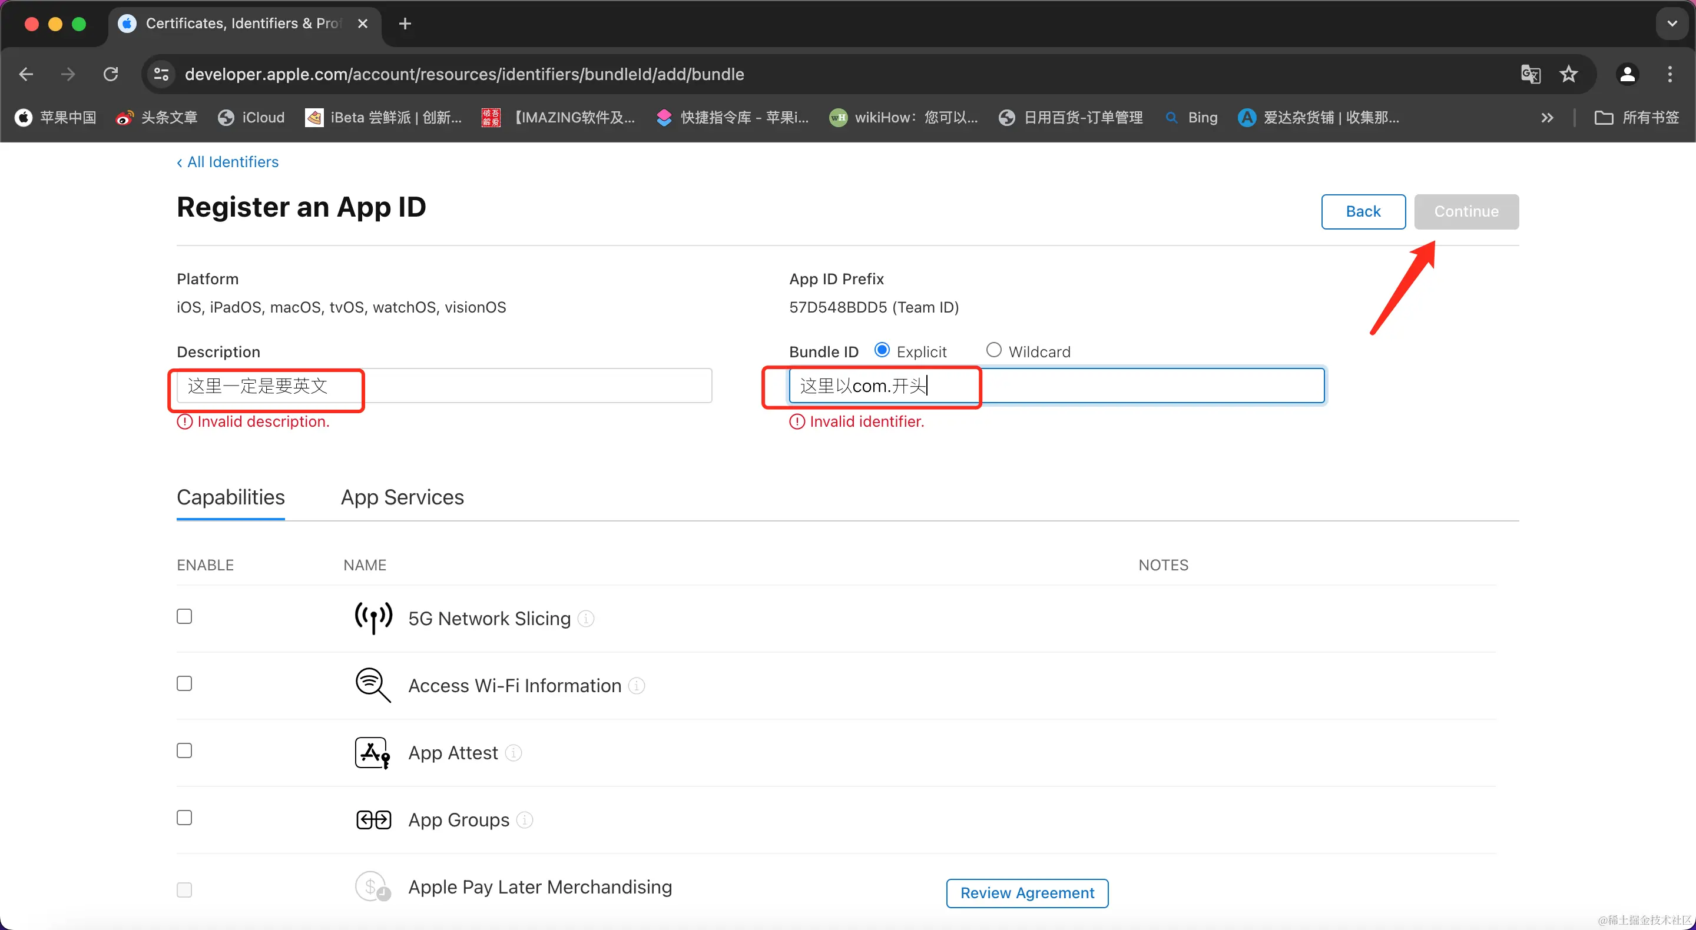Open the Chrome profile avatar icon
The width and height of the screenshot is (1696, 930).
tap(1627, 74)
